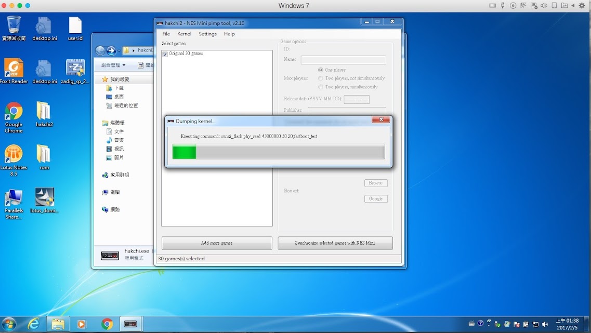Open the Kernel menu in hakchi2
Screen dimensions: 591x333
click(x=185, y=34)
